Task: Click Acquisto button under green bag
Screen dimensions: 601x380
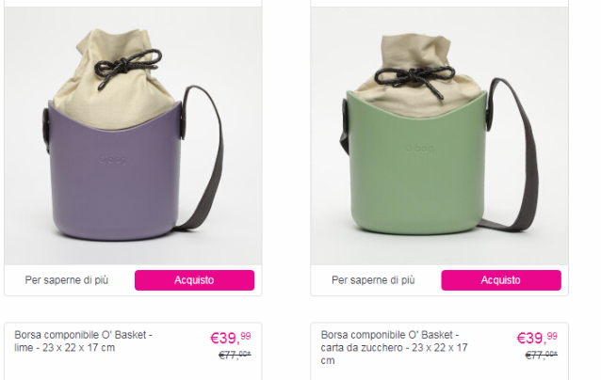Action: click(501, 280)
